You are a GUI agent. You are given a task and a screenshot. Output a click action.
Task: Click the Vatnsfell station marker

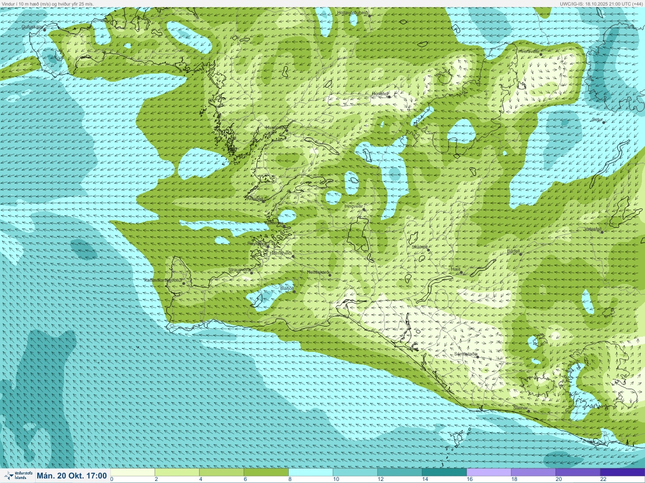[602, 232]
